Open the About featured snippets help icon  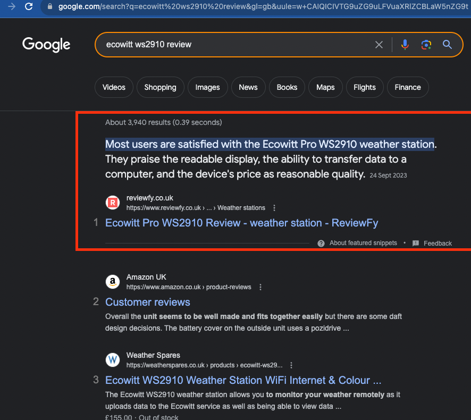click(321, 243)
